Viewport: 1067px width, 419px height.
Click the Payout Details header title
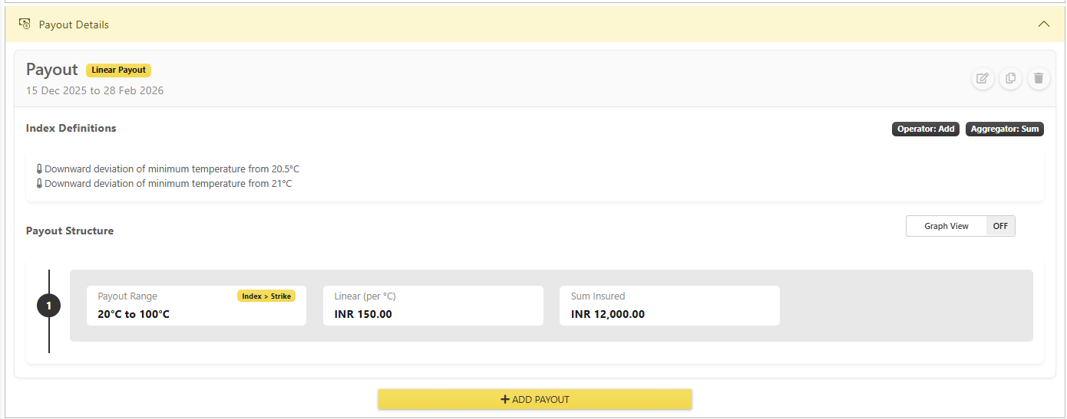coord(74,25)
